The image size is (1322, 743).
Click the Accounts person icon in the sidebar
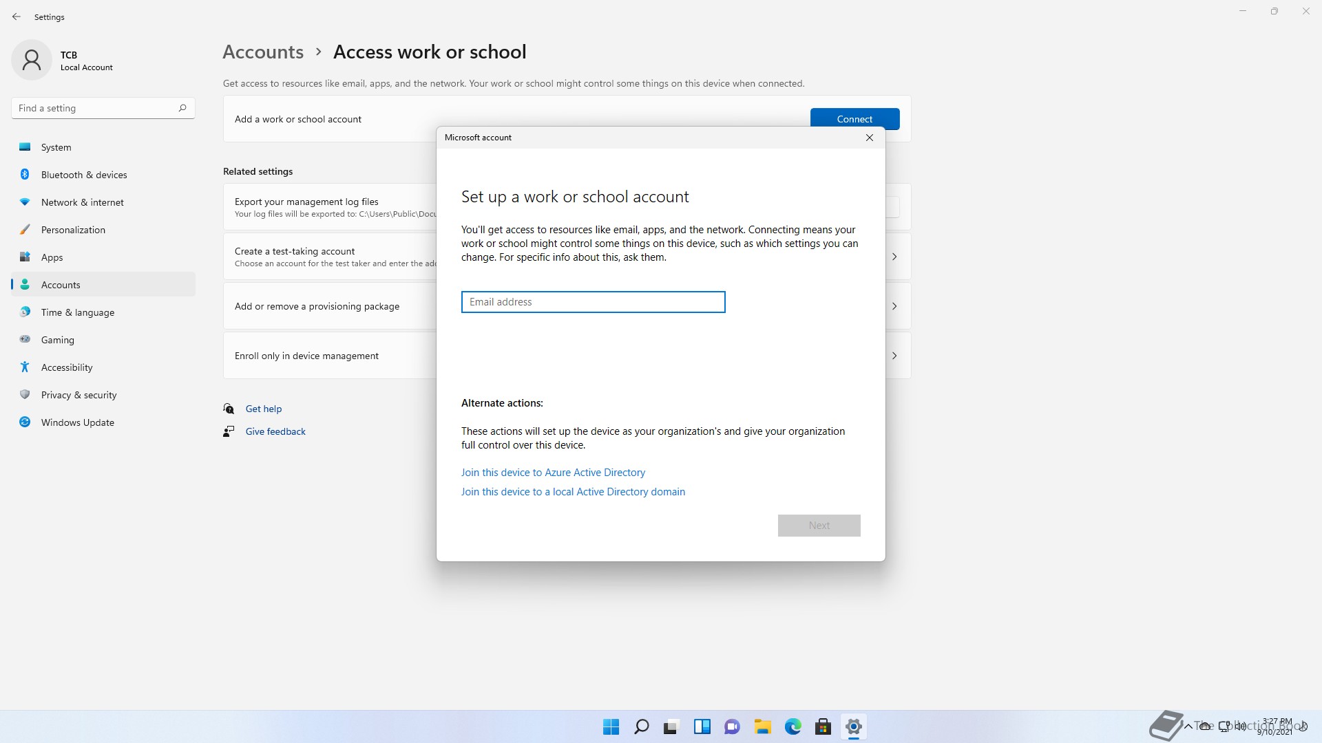tap(25, 285)
